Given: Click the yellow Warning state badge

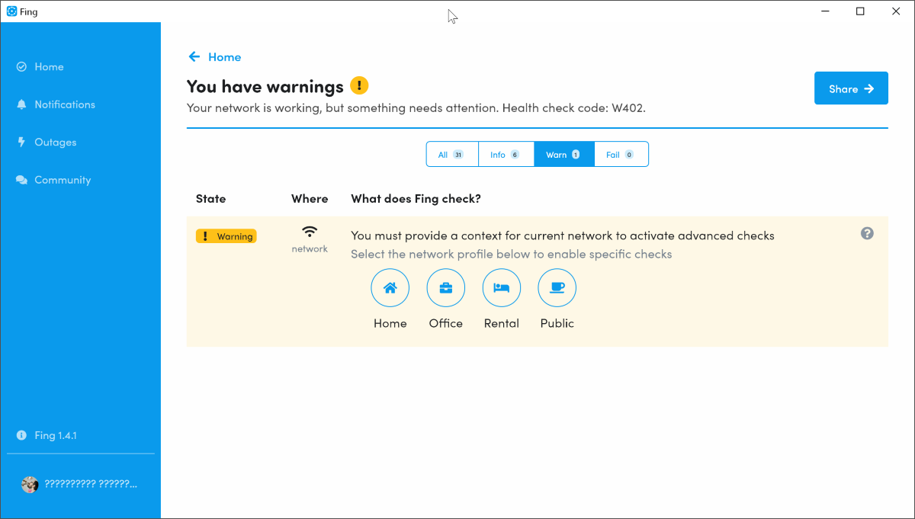Looking at the screenshot, I should click(226, 236).
